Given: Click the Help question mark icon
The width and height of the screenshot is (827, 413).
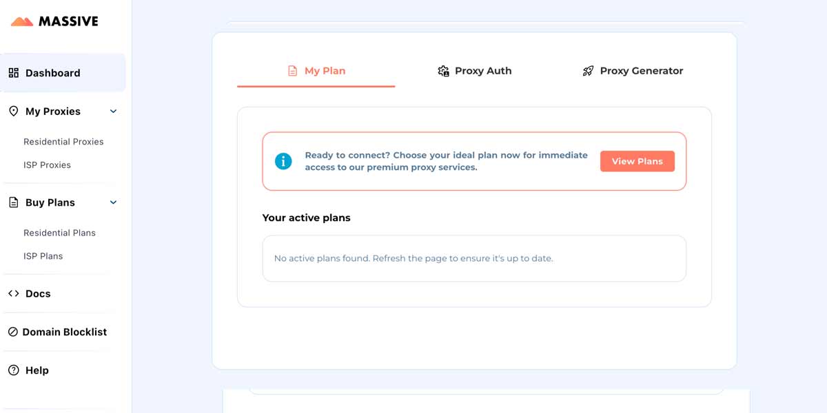Looking at the screenshot, I should [x=14, y=370].
